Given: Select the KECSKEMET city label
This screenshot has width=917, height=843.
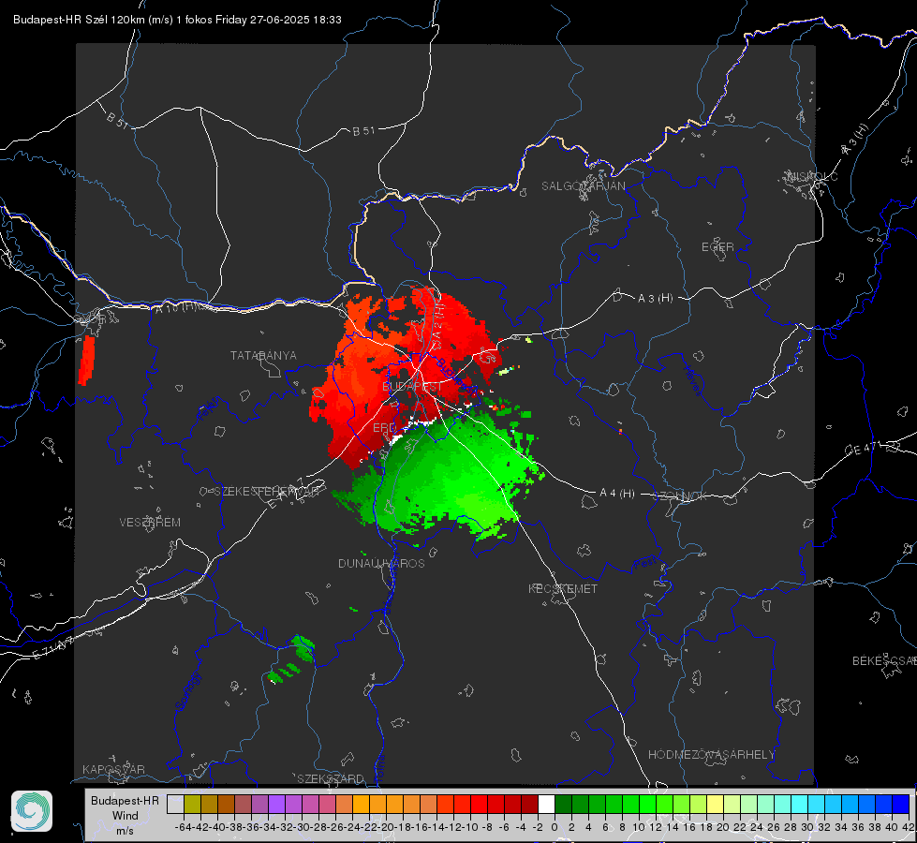Looking at the screenshot, I should pyautogui.click(x=563, y=588).
